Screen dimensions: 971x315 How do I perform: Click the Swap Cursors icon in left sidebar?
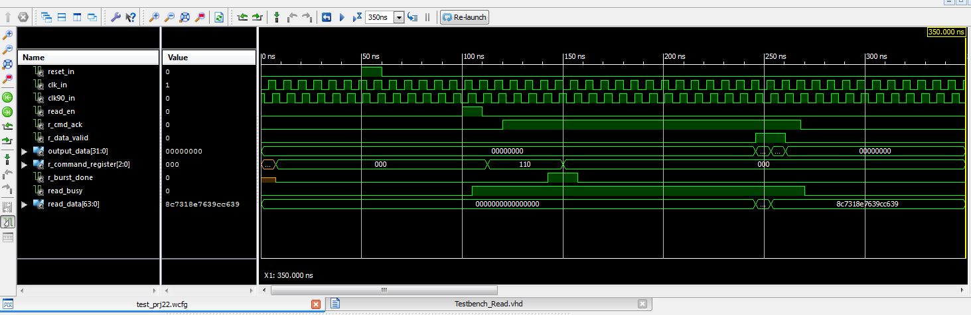(x=8, y=207)
